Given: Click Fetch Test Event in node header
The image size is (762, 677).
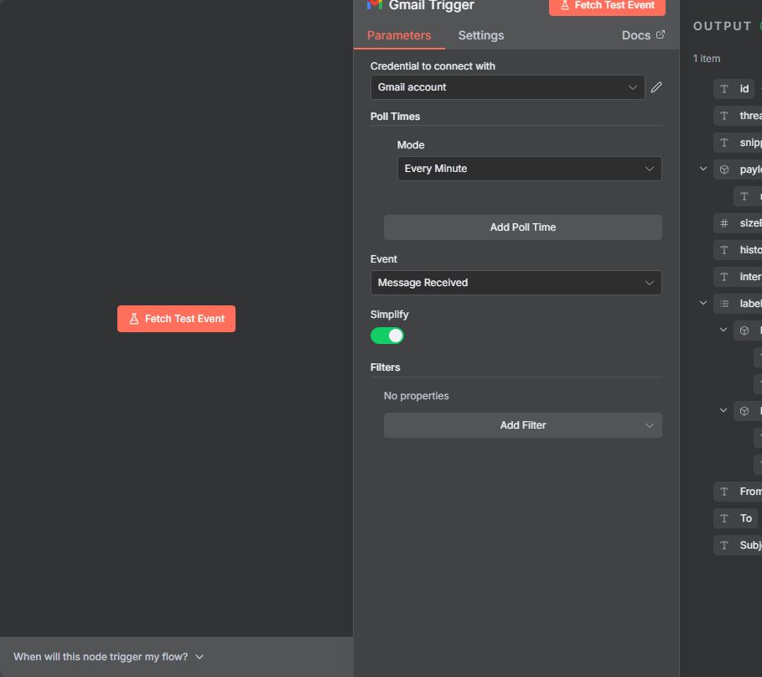Looking at the screenshot, I should (607, 6).
